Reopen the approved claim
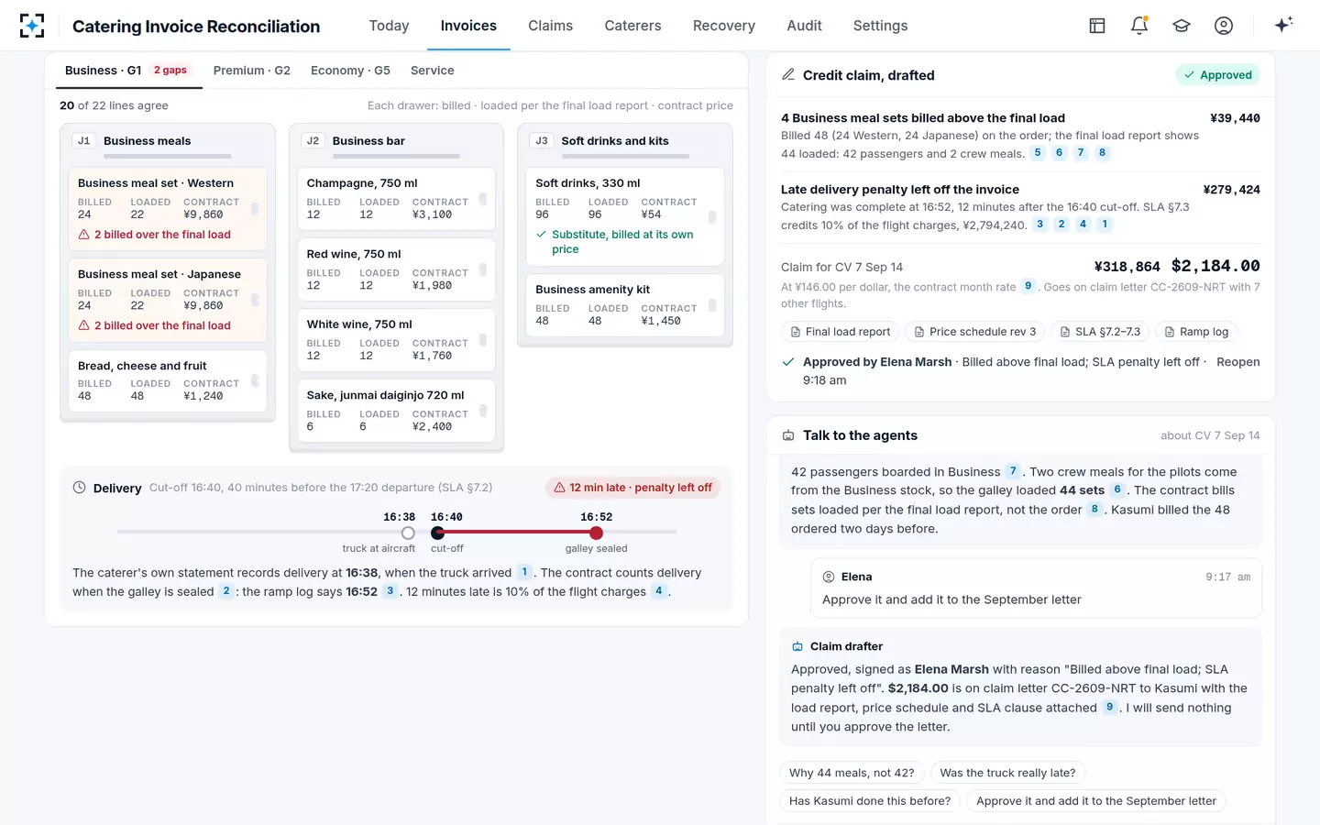Viewport: 1320px width, 825px height. [1237, 362]
